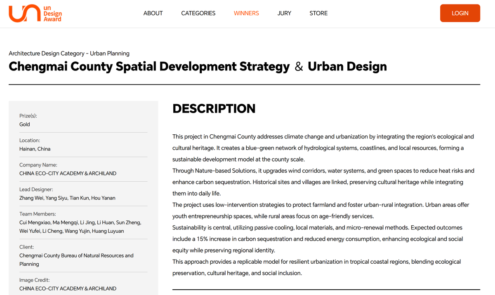Click the team line starting Cui Mengxiao
495x295 pixels.
pyautogui.click(x=80, y=223)
